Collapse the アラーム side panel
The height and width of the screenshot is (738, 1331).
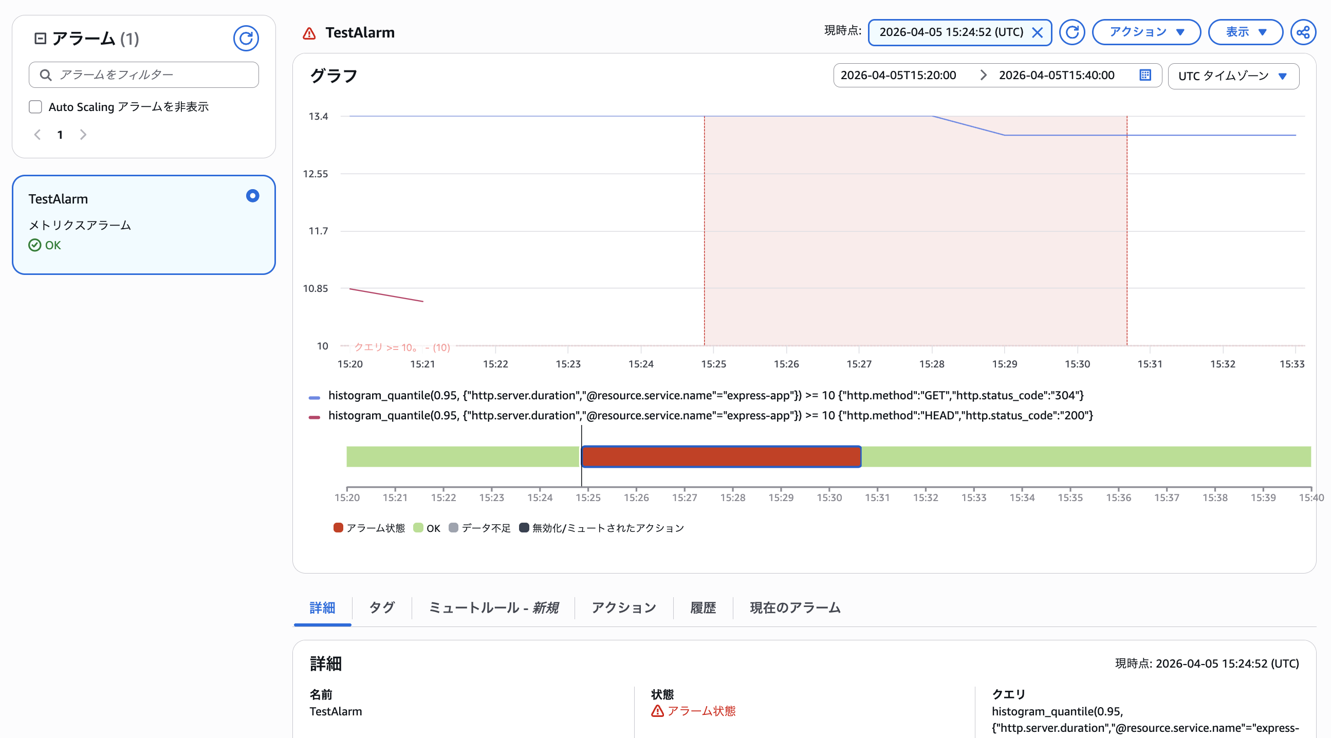(x=41, y=38)
